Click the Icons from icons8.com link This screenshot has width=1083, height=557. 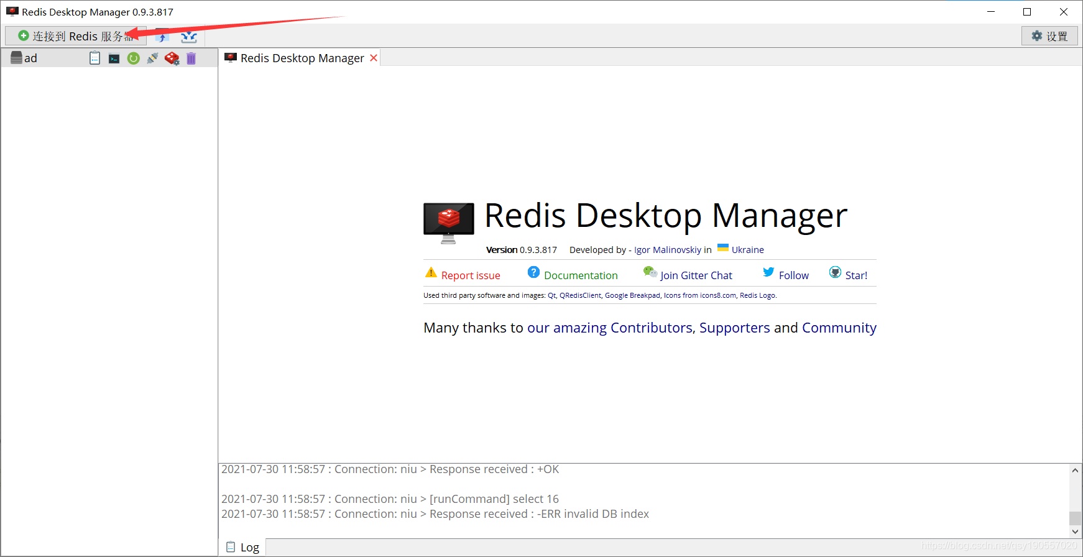pyautogui.click(x=700, y=295)
